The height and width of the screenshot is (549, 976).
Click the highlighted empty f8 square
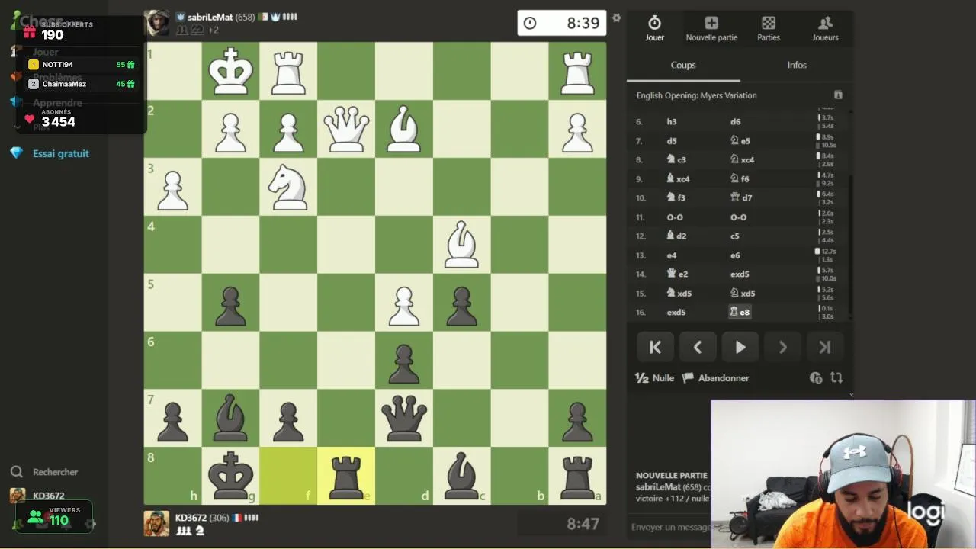(x=288, y=476)
